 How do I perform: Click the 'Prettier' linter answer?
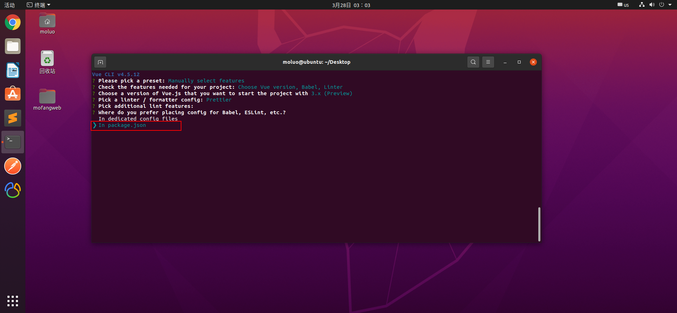pyautogui.click(x=219, y=100)
